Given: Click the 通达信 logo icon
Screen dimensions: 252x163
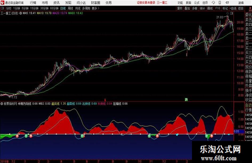Looking at the screenshot, I should click(x=2, y=3).
